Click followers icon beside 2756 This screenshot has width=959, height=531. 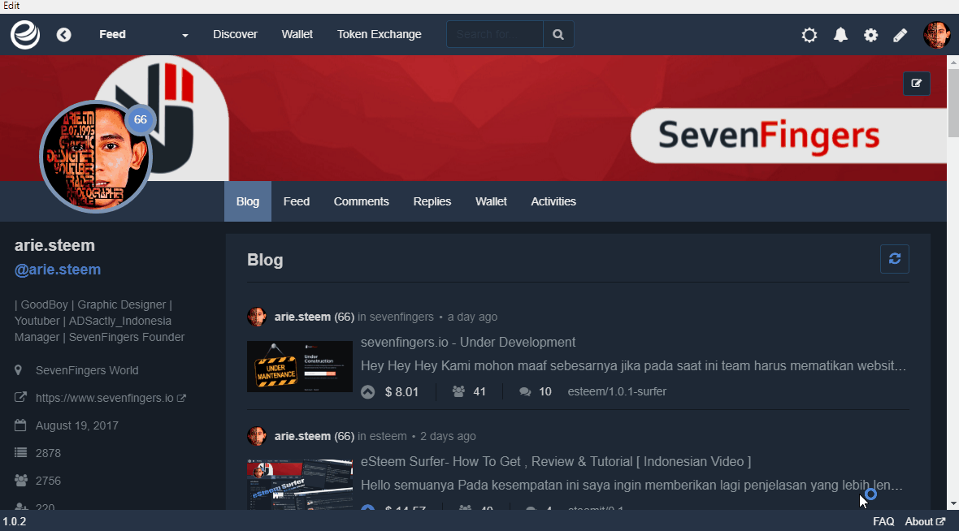pos(21,481)
